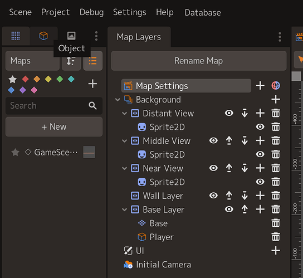The image size is (303, 278).
Task: Collapse the Base Layer
Action: coord(124,209)
